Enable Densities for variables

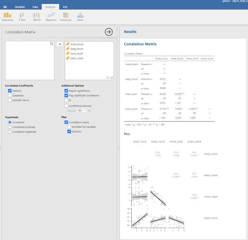pos(69,127)
